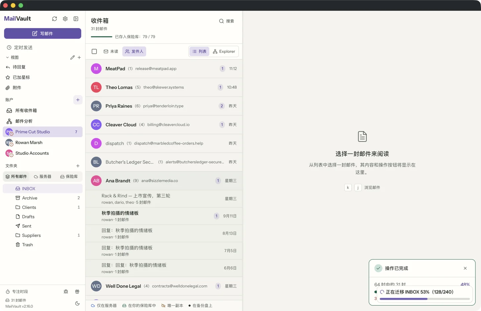Click the 专注时段 focus session item
This screenshot has width=481, height=311.
(x=17, y=292)
